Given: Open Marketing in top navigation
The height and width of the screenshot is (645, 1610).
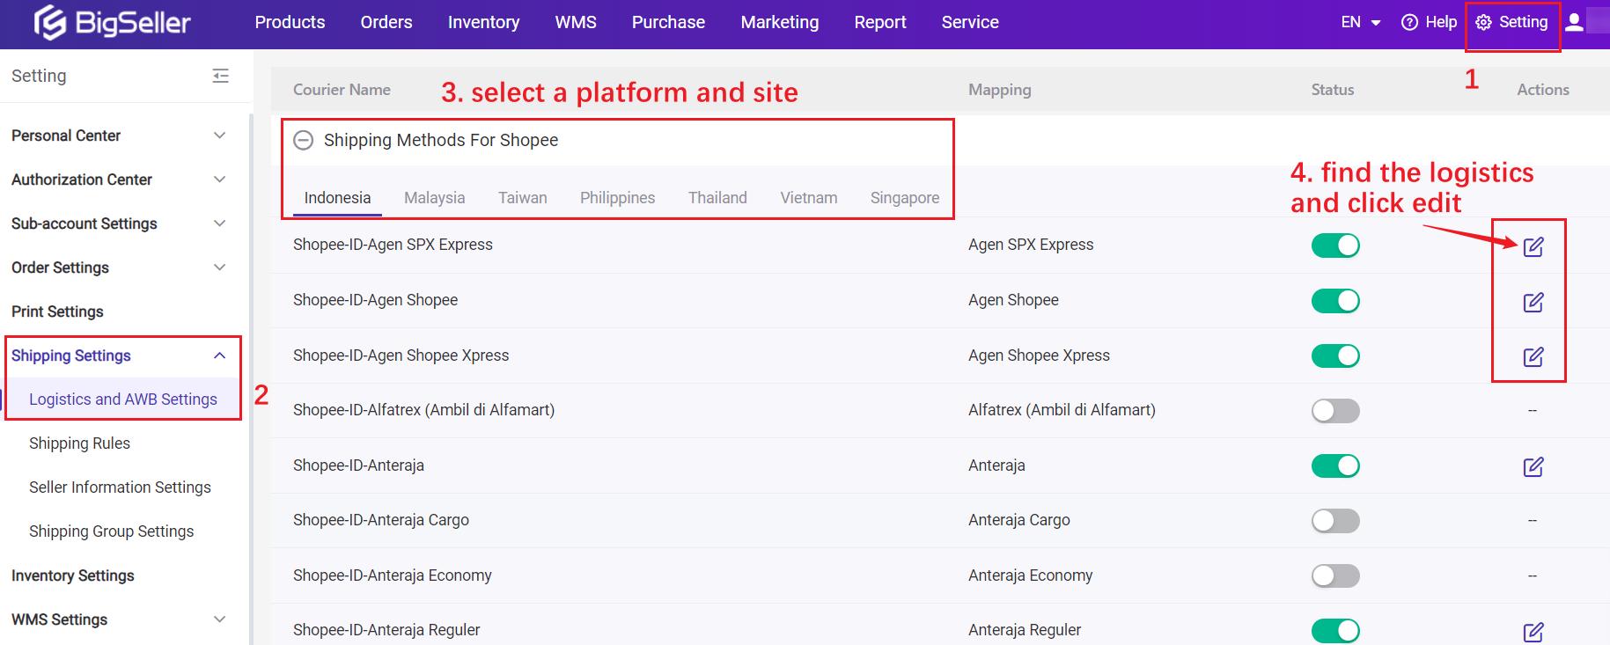Looking at the screenshot, I should click(x=780, y=22).
